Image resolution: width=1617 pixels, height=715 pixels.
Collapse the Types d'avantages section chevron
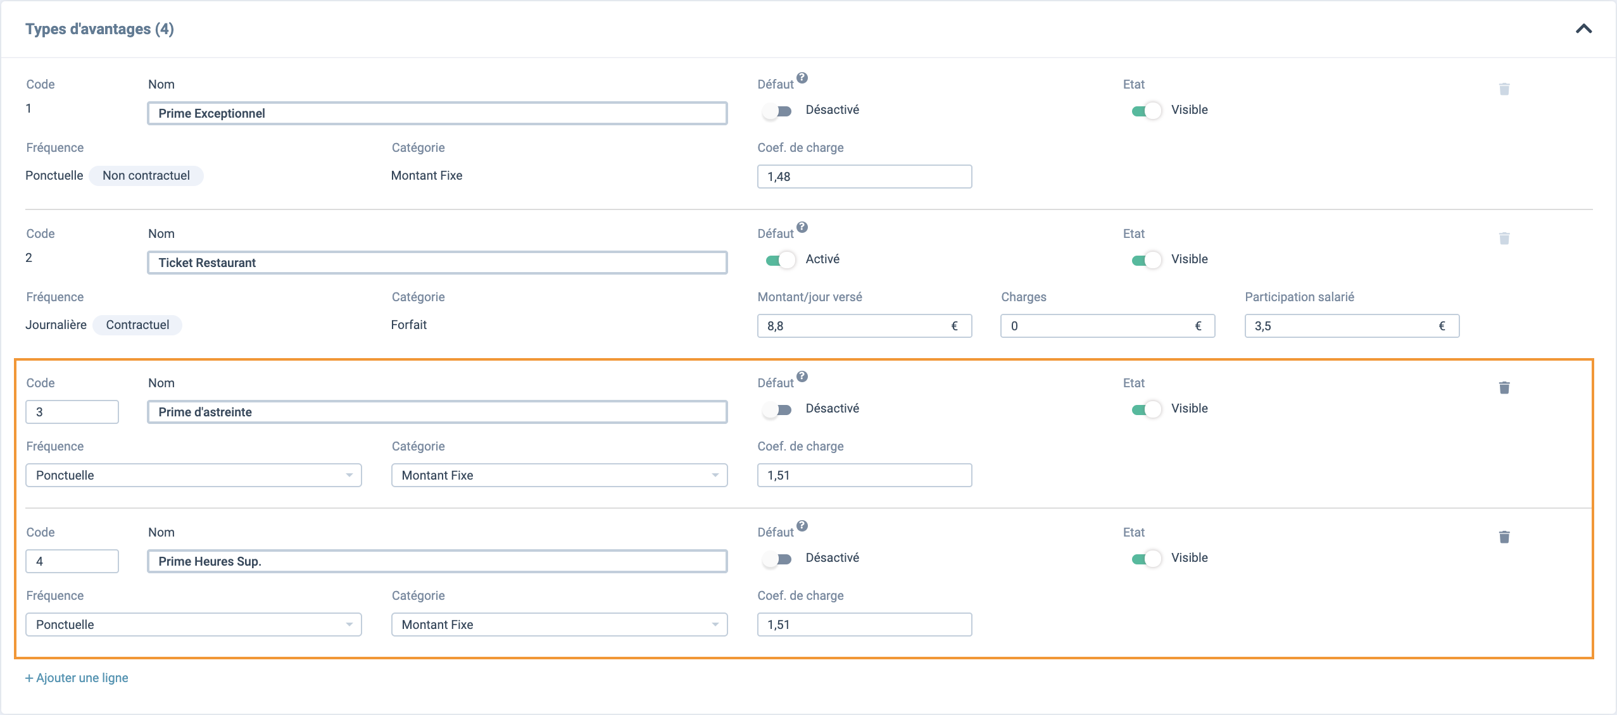coord(1583,28)
